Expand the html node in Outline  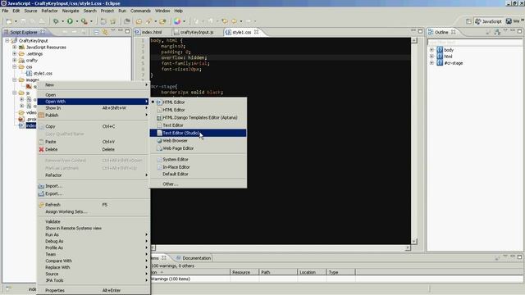[x=432, y=57]
